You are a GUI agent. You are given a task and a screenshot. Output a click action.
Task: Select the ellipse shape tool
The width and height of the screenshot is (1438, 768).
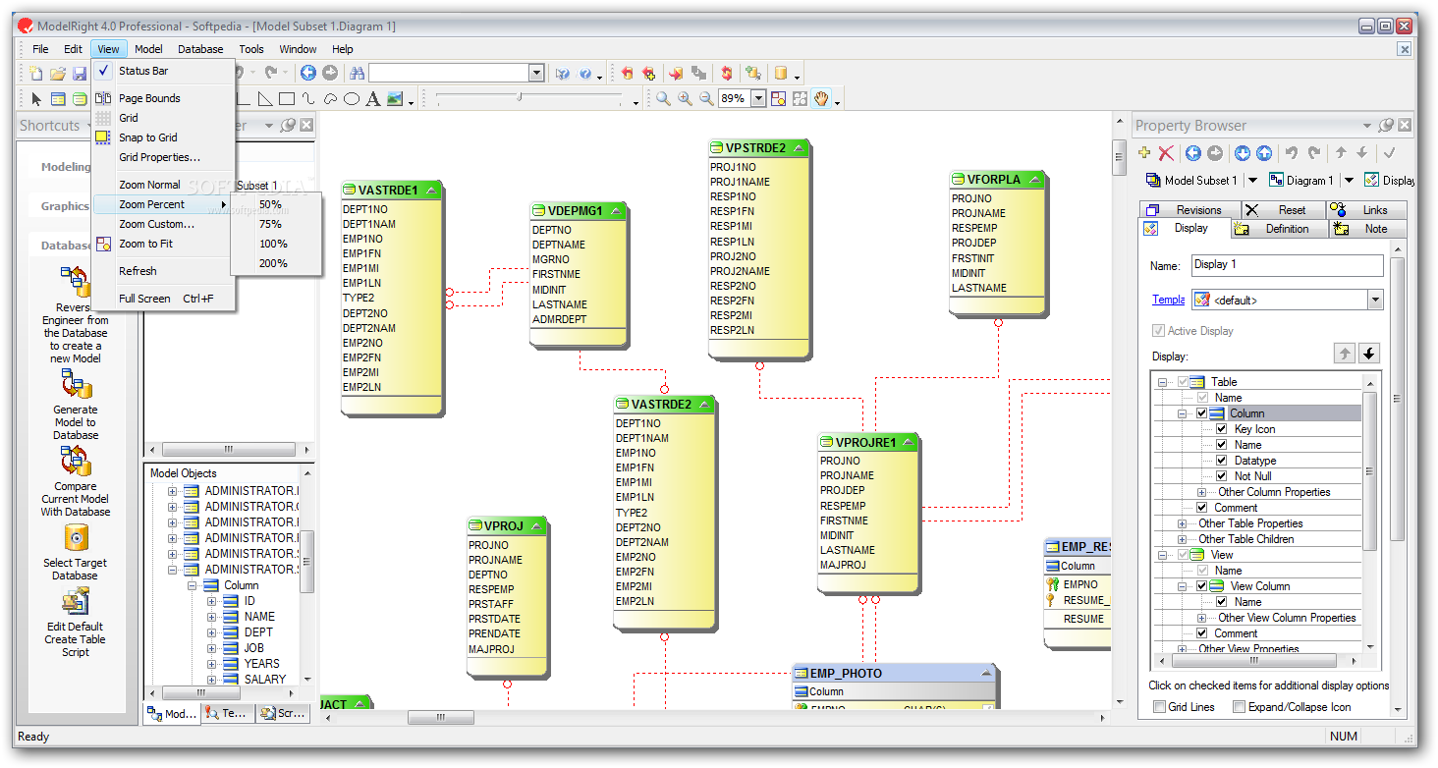click(x=351, y=99)
